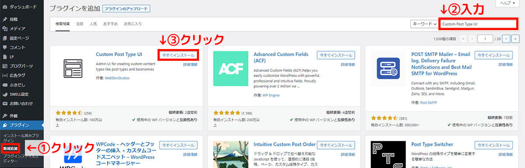
Task: Click プラグインのアップロード button
Action: pos(126,8)
